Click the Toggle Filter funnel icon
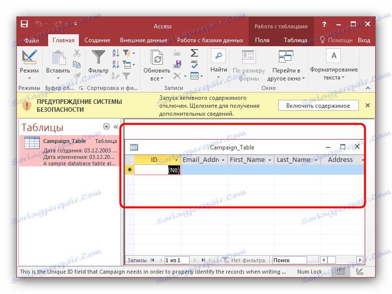 click(126, 75)
